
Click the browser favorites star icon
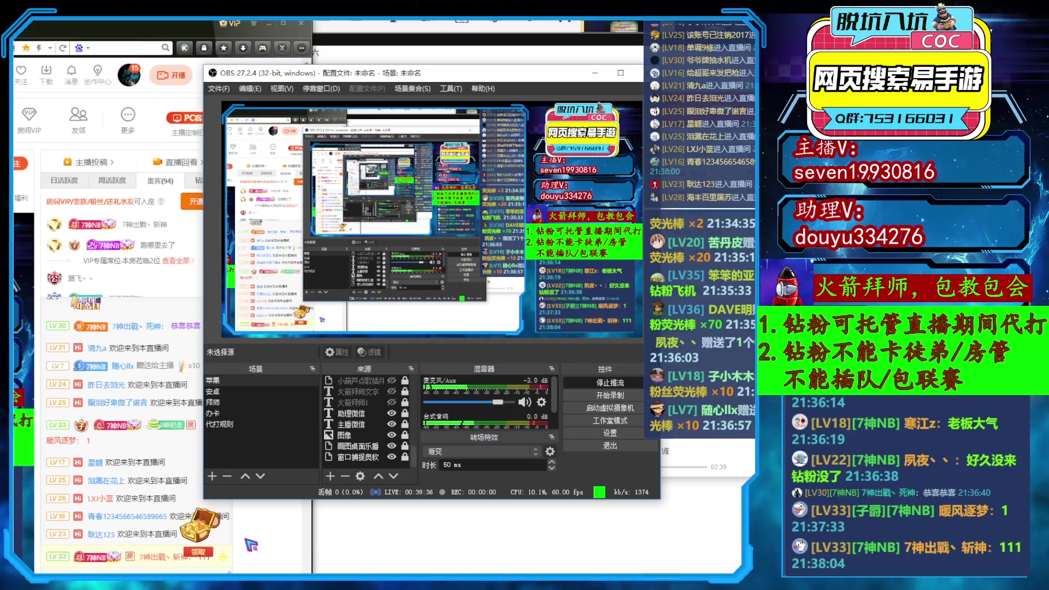26,48
